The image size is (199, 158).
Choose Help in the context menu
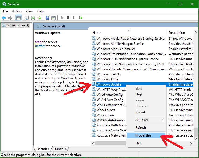(x=146, y=143)
